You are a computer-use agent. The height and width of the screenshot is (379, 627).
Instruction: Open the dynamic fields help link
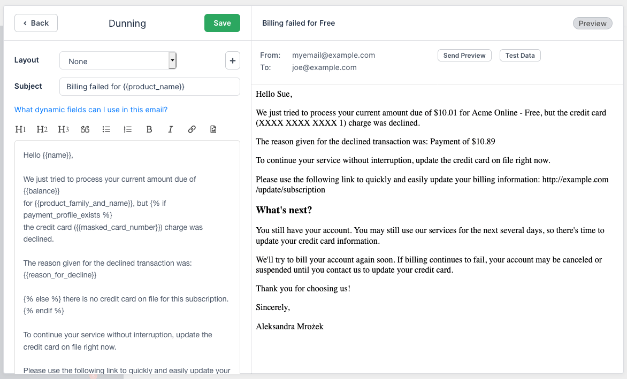pyautogui.click(x=91, y=110)
